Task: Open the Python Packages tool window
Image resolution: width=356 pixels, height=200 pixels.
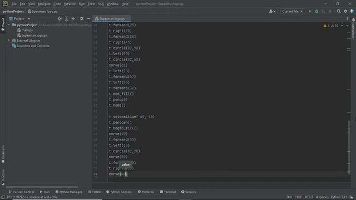Action: [x=68, y=192]
